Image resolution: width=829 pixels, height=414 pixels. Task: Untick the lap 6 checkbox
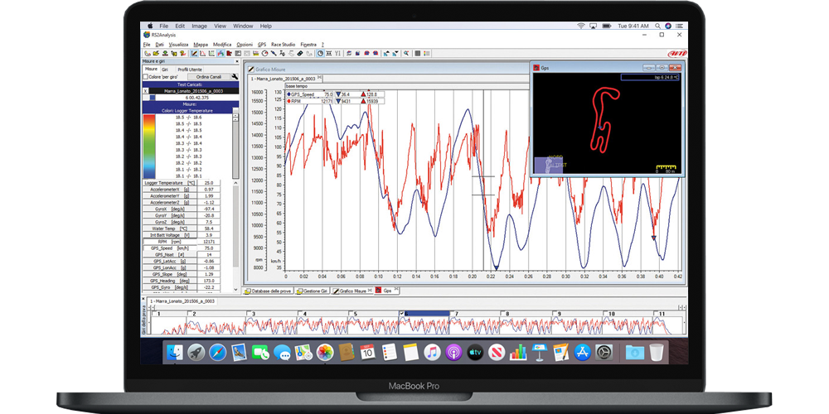[401, 313]
